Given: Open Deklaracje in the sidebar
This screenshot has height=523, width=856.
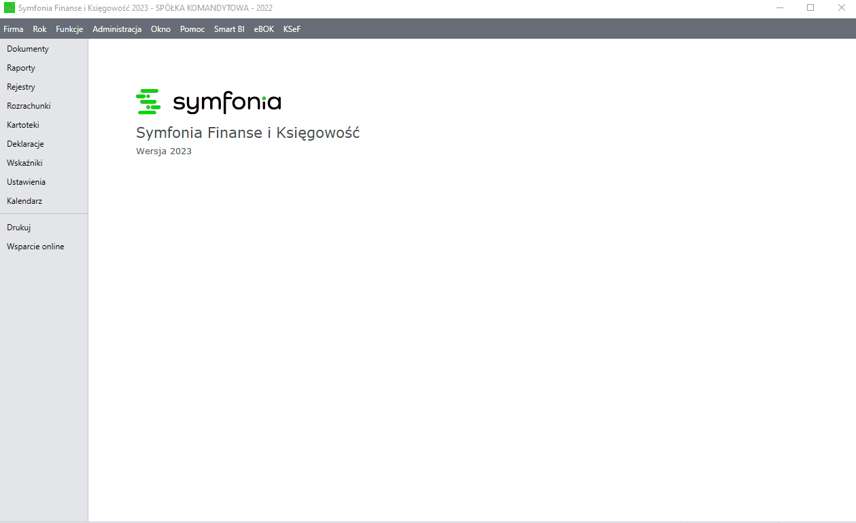Looking at the screenshot, I should click(25, 144).
